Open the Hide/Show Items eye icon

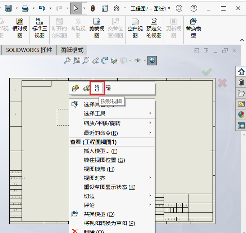pyautogui.click(x=138, y=61)
